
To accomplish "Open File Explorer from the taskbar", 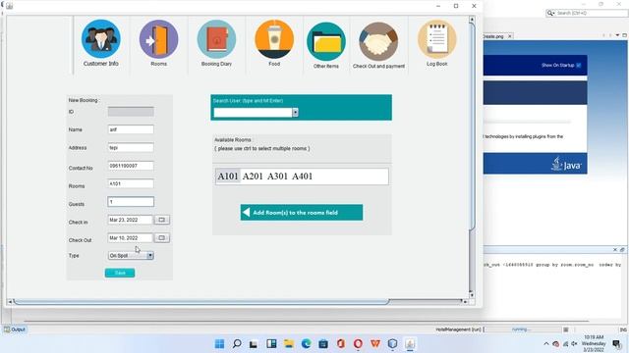I will coord(288,344).
